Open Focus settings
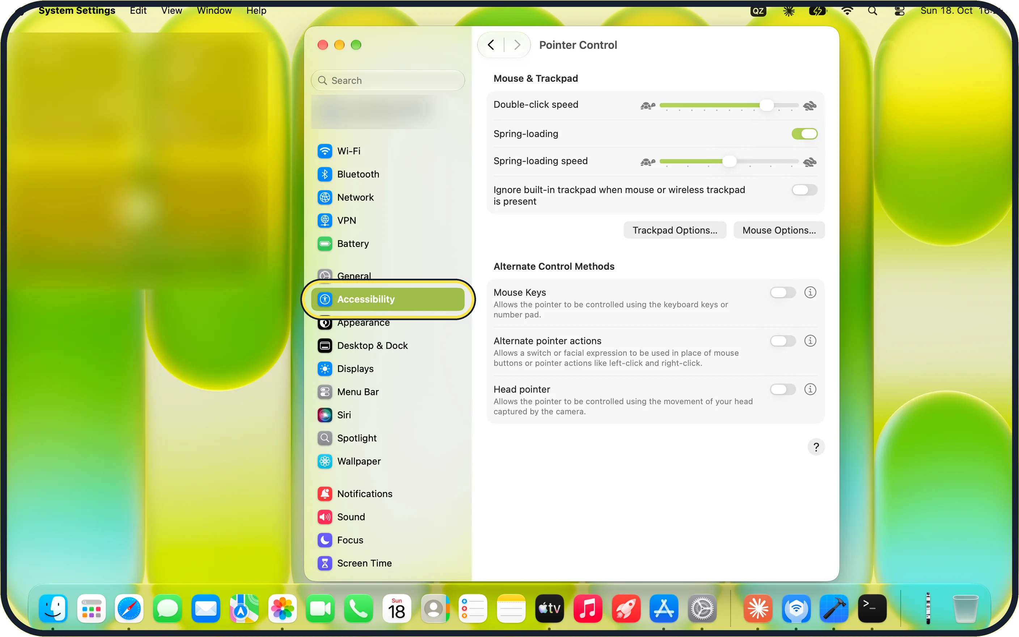This screenshot has height=637, width=1019. point(388,540)
